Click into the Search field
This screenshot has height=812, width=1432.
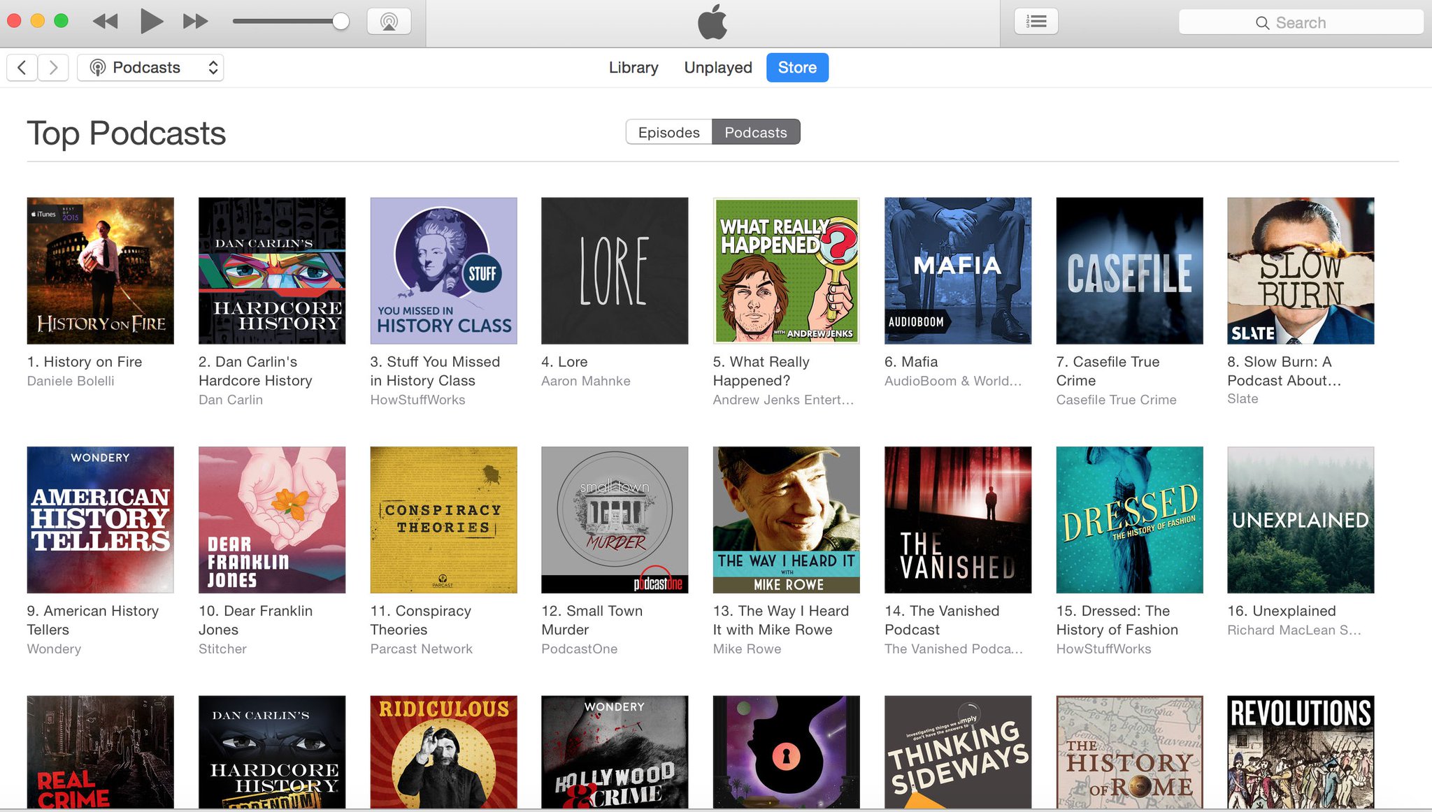[x=1301, y=22]
